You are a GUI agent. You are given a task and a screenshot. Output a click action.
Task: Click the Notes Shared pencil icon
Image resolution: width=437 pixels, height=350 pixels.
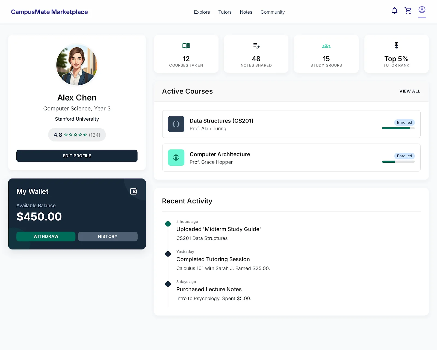[256, 46]
